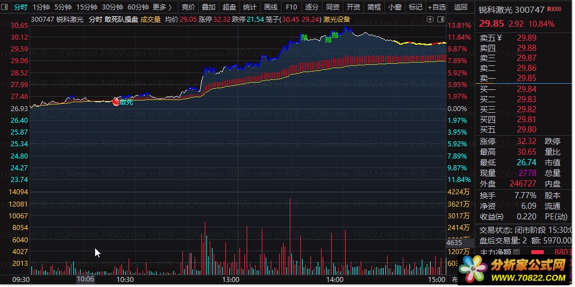Image resolution: width=575 pixels, height=287 pixels.
Task: Click the 4635 volume axis marker
Action: pyautogui.click(x=454, y=242)
